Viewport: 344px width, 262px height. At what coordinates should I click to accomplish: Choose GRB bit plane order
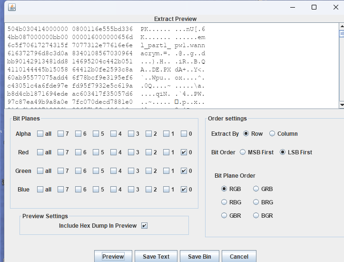(256, 189)
